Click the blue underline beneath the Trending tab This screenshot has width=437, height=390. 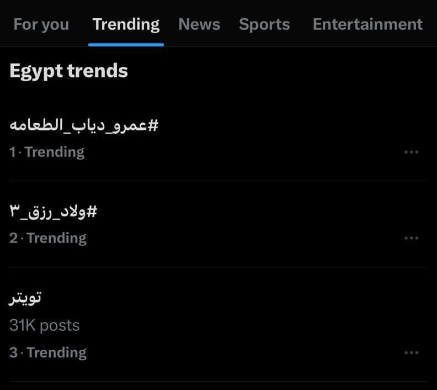pos(126,44)
